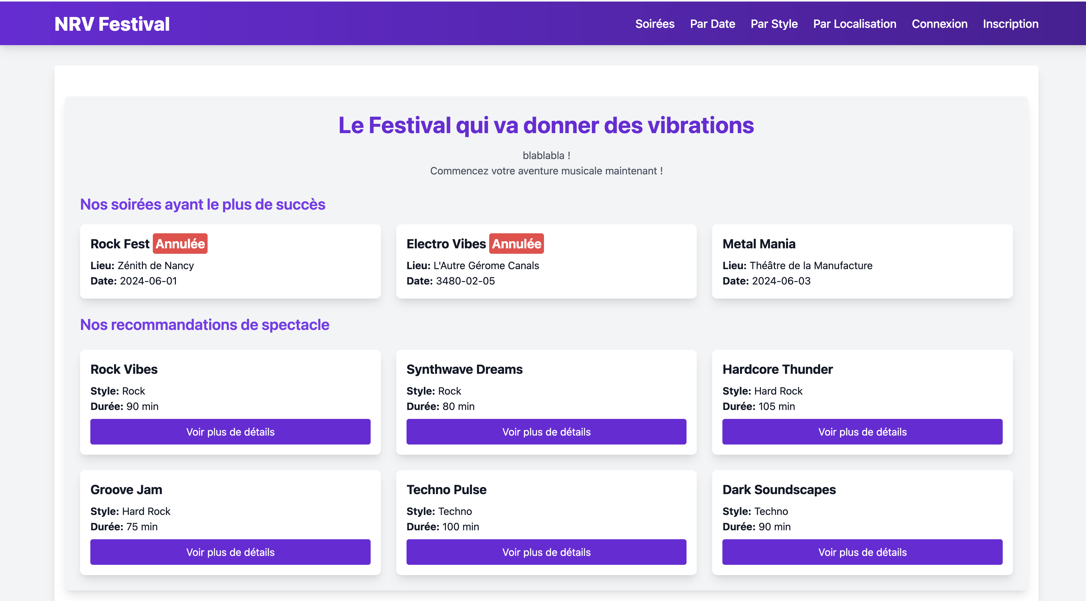Click the Annulée badge on Electro Vibes
The image size is (1086, 601).
coord(516,244)
